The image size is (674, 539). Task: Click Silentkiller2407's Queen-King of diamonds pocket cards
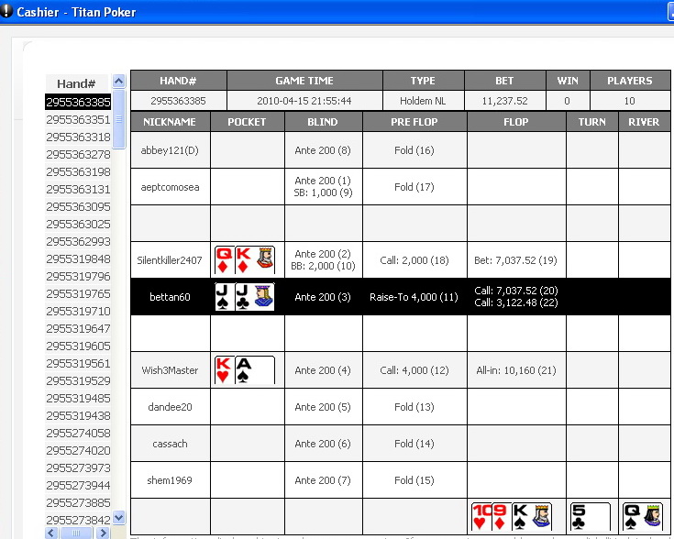tap(245, 259)
